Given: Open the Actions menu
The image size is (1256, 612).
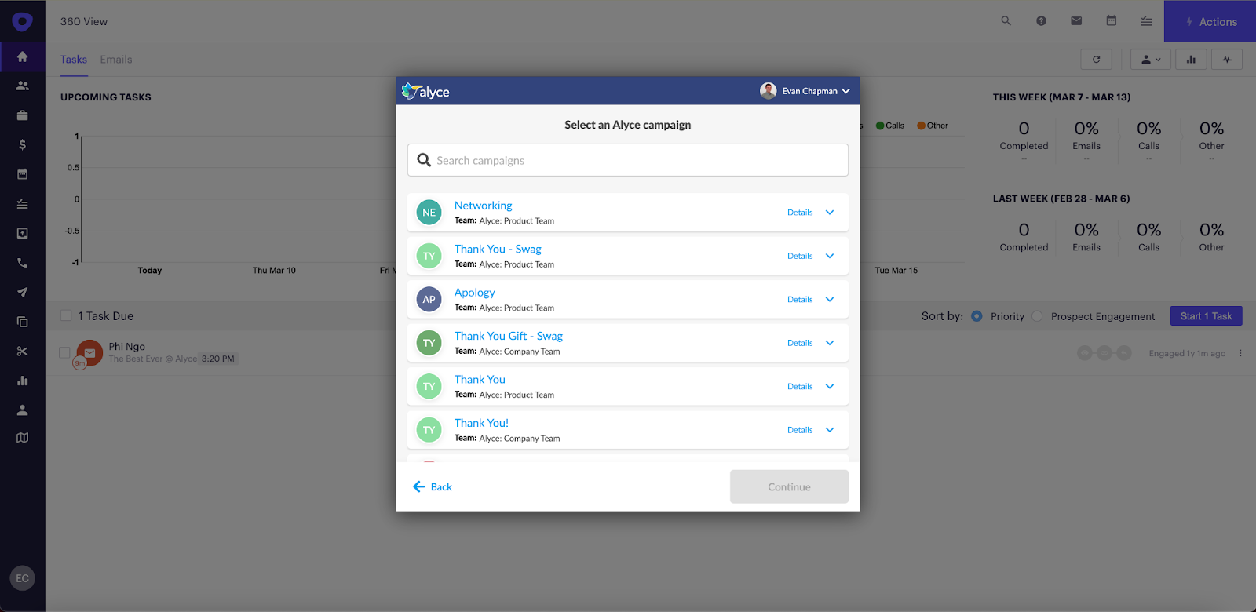Looking at the screenshot, I should click(1210, 21).
